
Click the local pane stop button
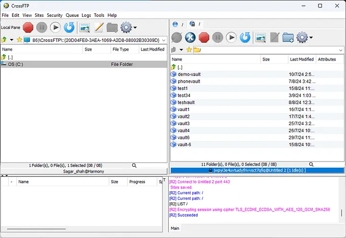(x=28, y=27)
